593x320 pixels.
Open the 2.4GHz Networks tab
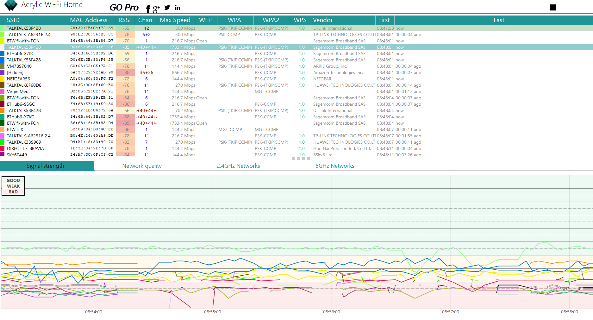click(238, 166)
